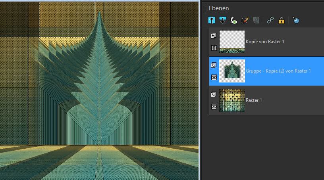Click the Ebenen panel title

point(219,8)
